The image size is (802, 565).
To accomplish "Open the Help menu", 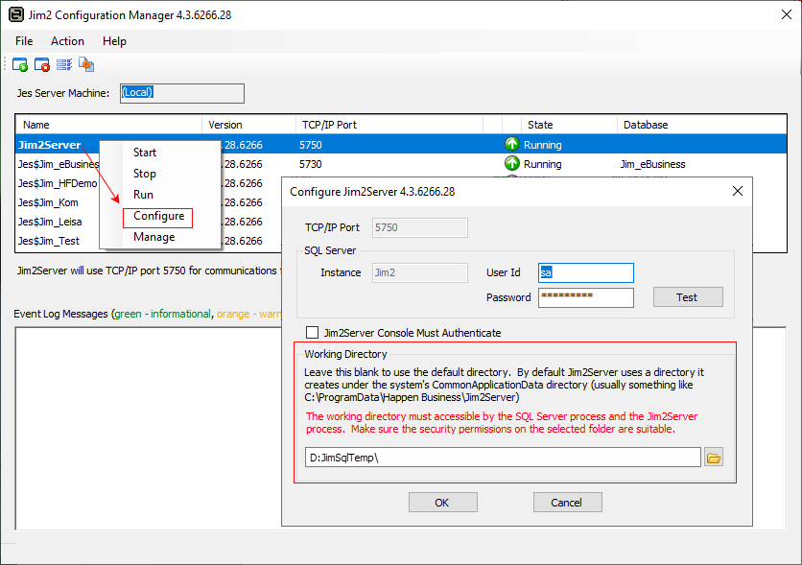I will [114, 41].
